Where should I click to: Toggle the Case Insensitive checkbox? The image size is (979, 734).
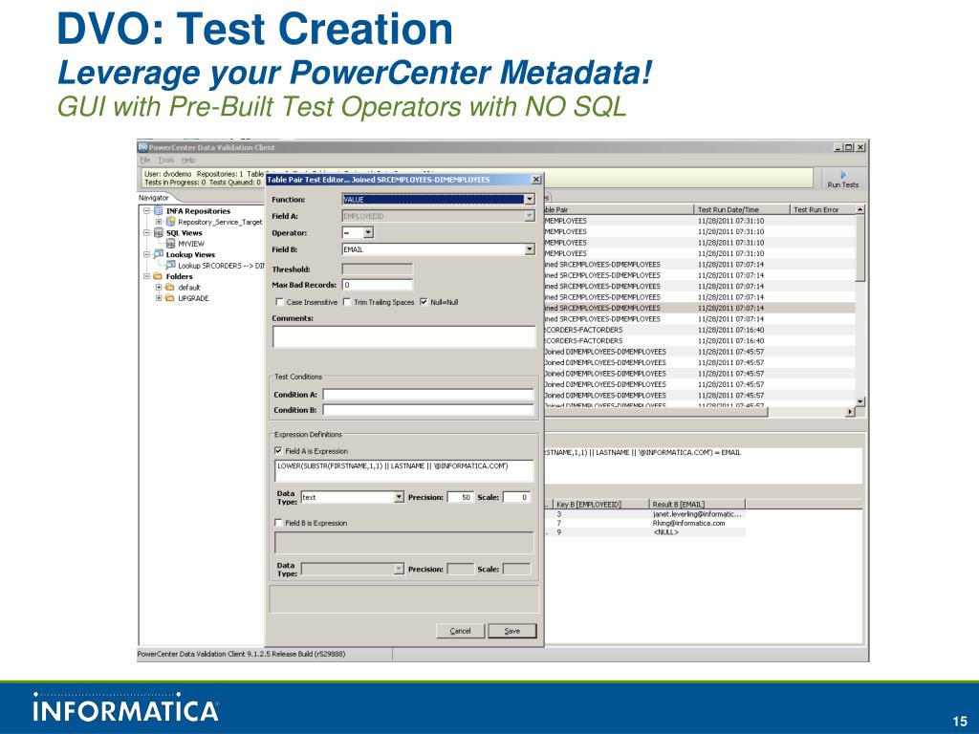[x=280, y=302]
